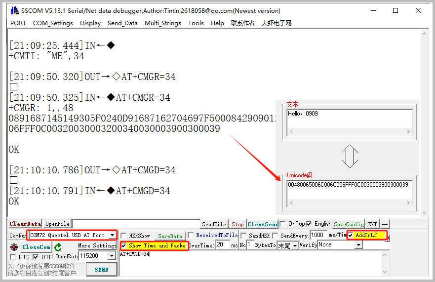Viewport: 435px width, 282px height.
Task: Click the double-arrow convert icon between text boxes
Action: click(x=350, y=156)
